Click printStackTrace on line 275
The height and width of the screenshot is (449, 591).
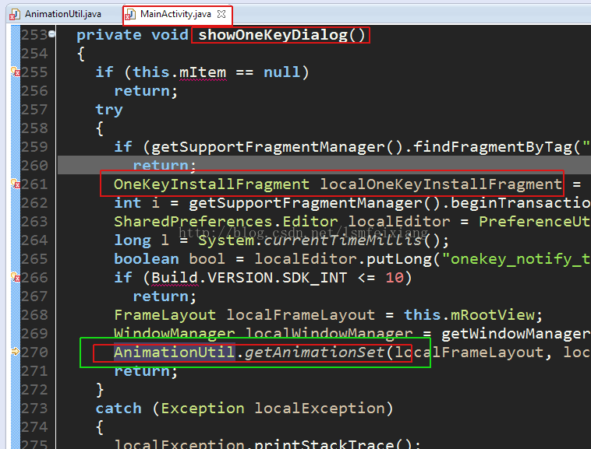pos(324,444)
